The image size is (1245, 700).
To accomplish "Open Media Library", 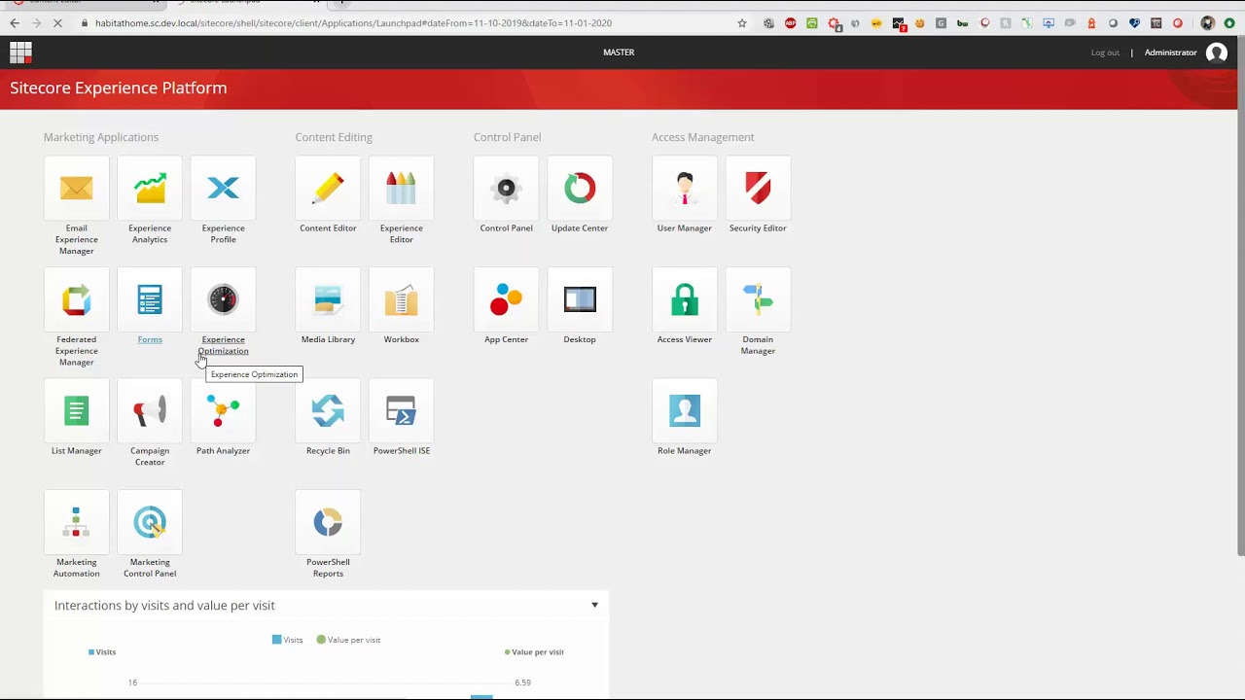I will [328, 299].
